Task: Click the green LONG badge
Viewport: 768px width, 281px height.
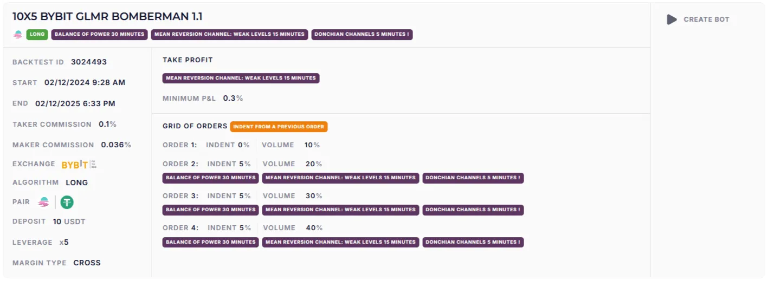Action: (x=37, y=34)
